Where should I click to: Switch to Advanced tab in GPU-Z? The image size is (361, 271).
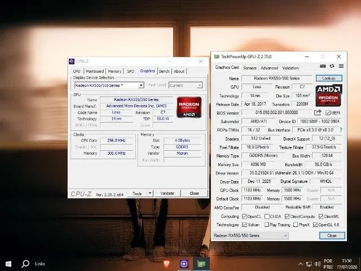coord(270,68)
